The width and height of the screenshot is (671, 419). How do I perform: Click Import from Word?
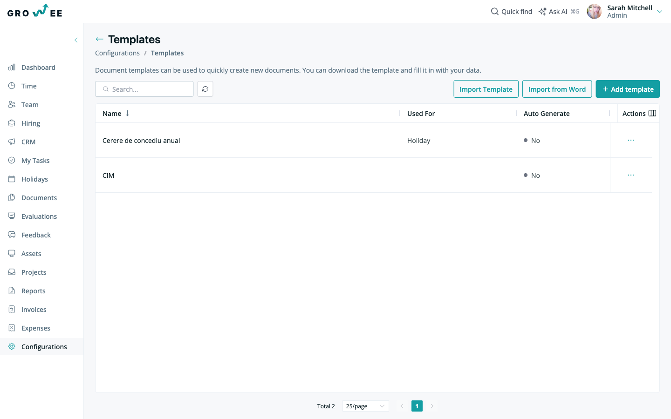[557, 89]
